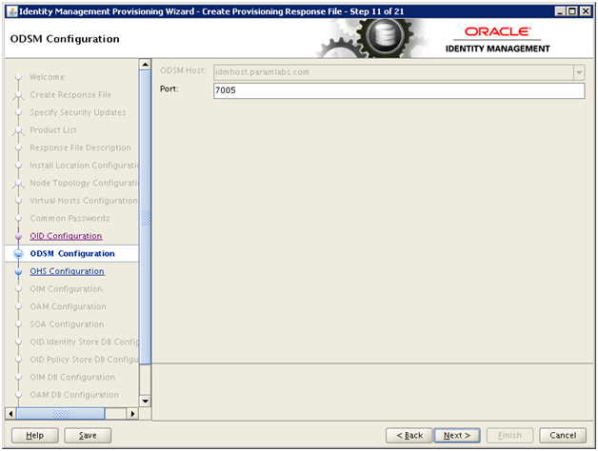Viewport: 598px width, 451px height.
Task: Click Node Topology Configuration step
Action: click(x=84, y=183)
